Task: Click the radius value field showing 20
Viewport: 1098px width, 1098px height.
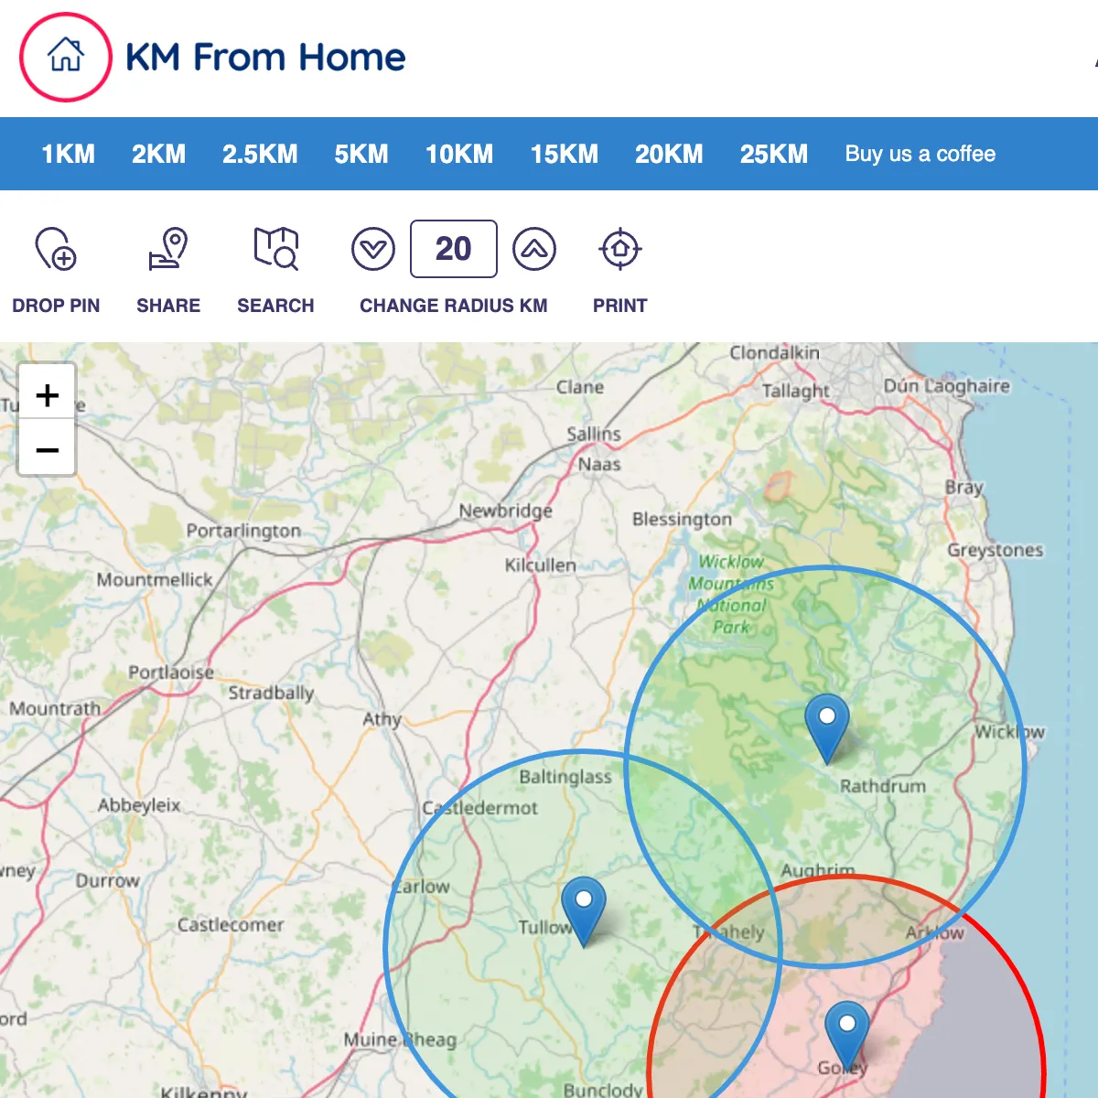Action: [453, 249]
